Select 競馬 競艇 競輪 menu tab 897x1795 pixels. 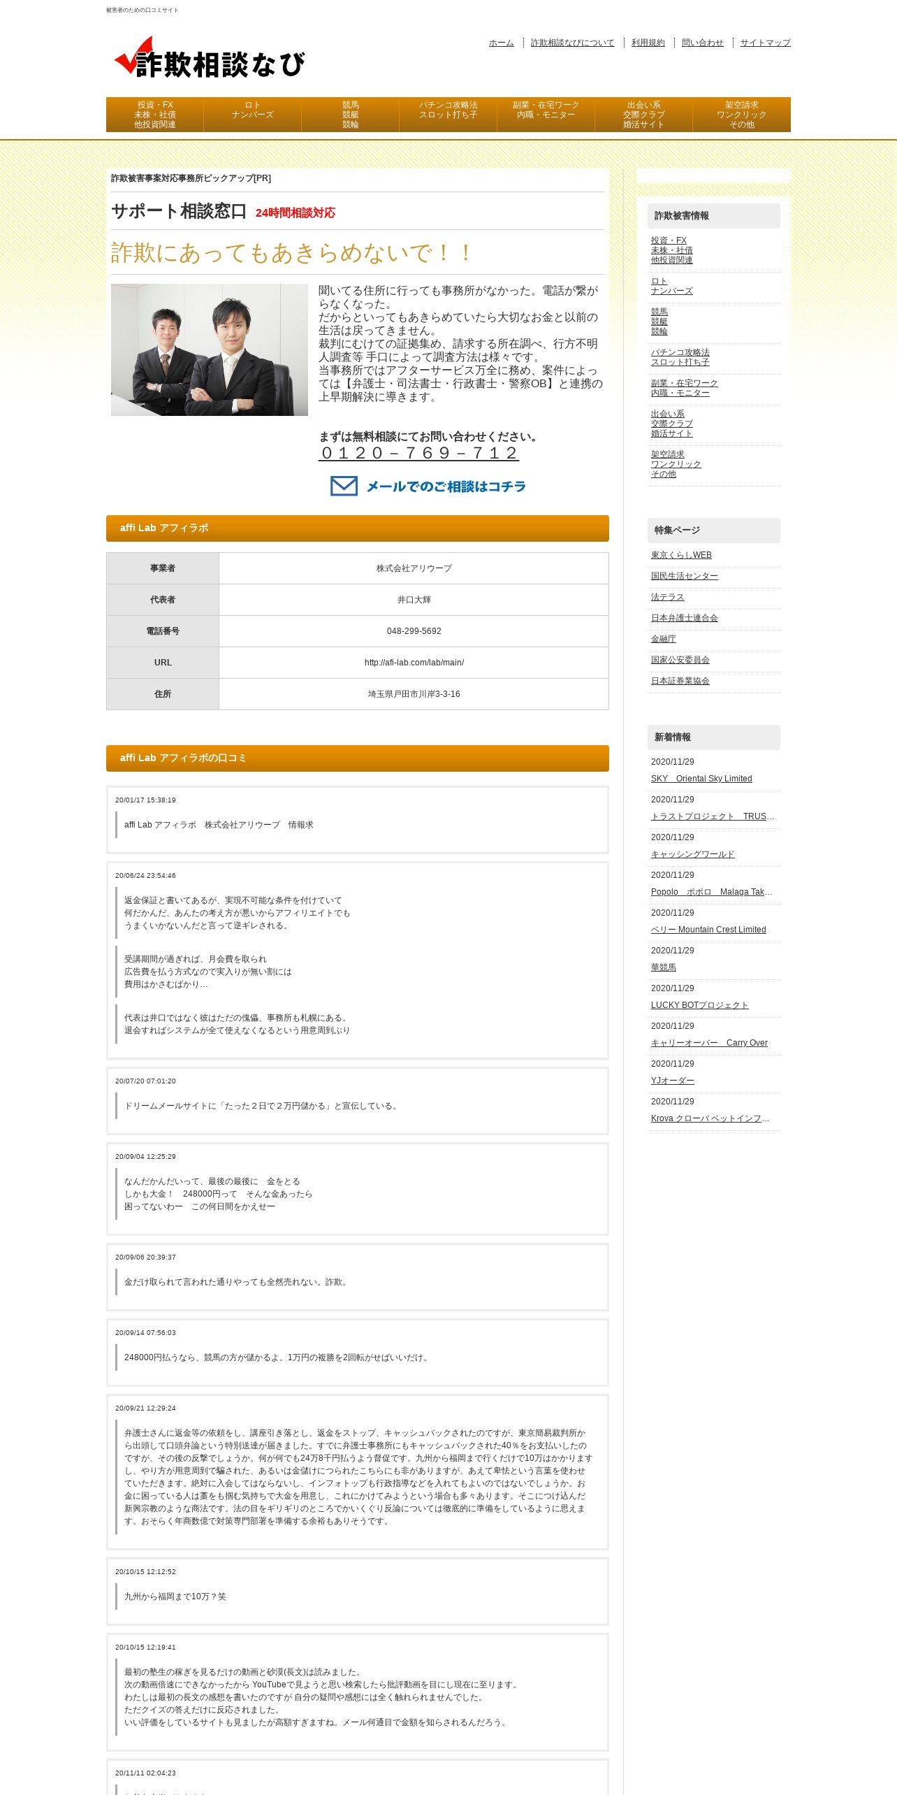click(351, 115)
